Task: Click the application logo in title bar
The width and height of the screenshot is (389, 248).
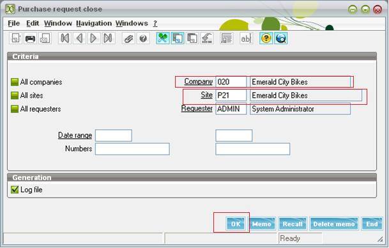Action: coord(10,9)
